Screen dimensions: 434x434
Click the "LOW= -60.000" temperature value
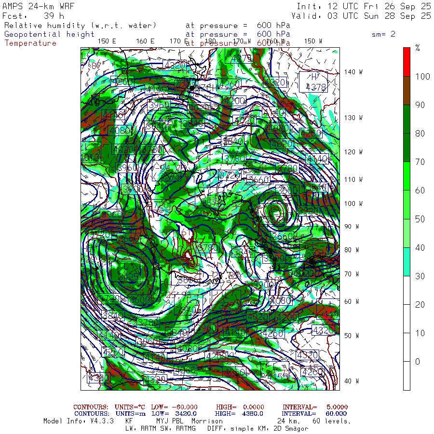pyautogui.click(x=175, y=407)
